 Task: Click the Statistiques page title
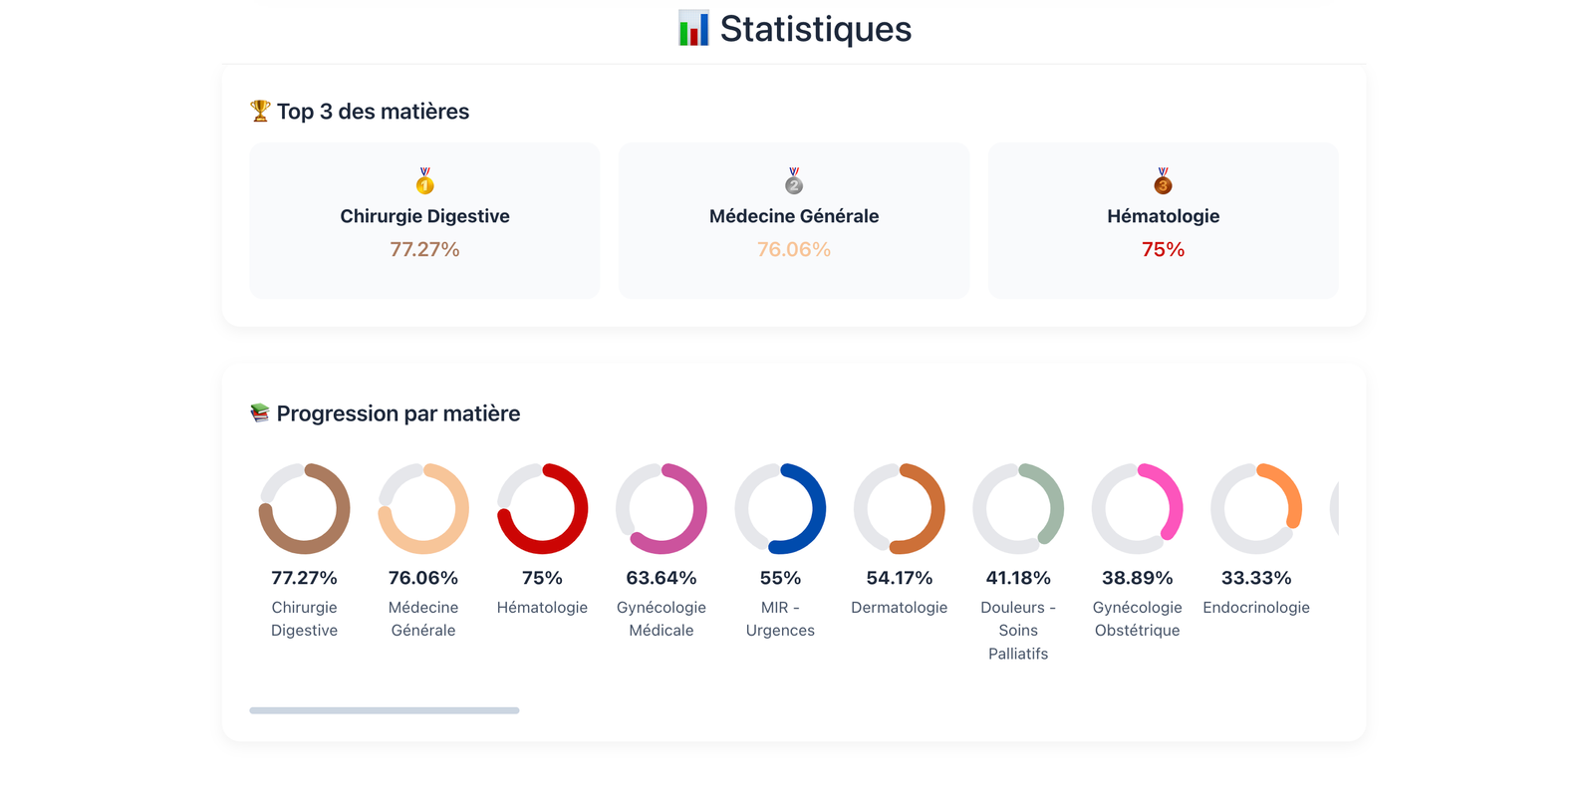click(813, 28)
